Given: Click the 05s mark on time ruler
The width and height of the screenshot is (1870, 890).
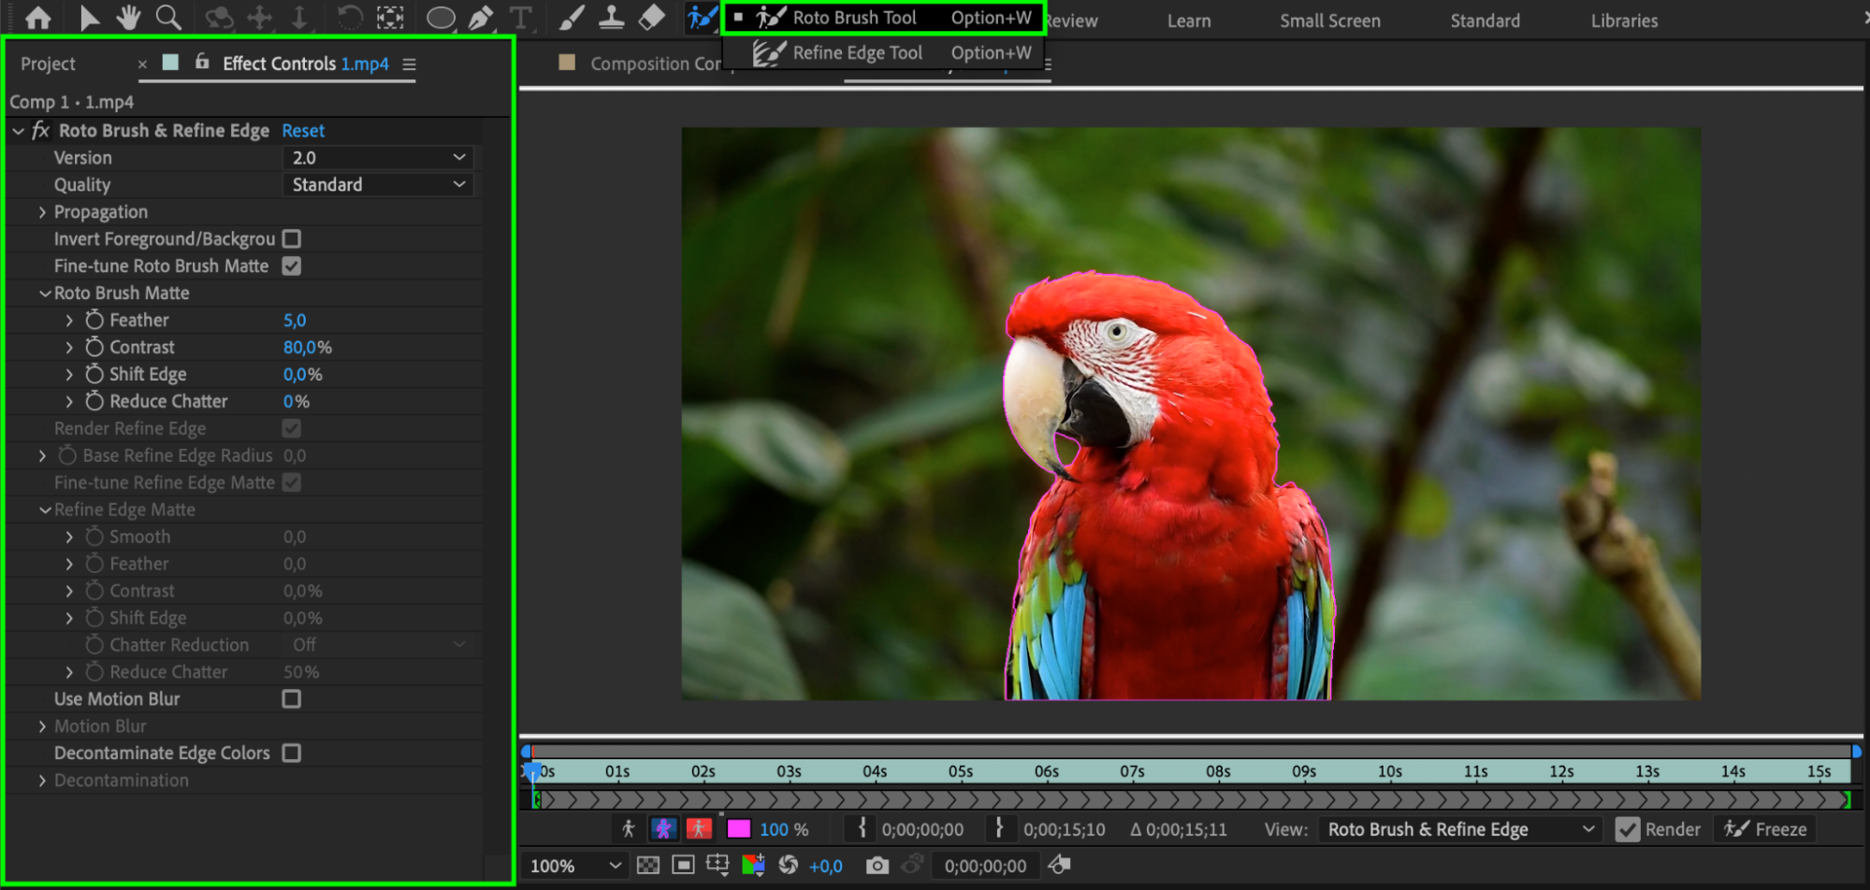Looking at the screenshot, I should coord(961,772).
